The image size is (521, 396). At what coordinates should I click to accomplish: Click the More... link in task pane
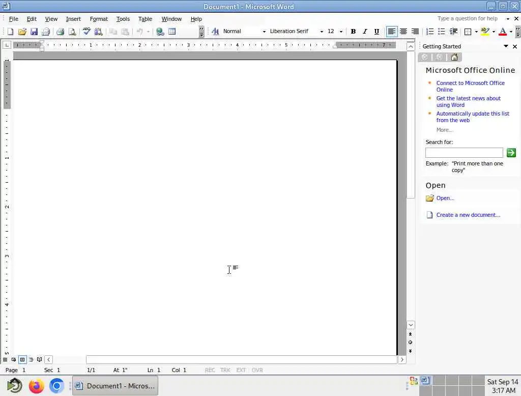pos(445,130)
